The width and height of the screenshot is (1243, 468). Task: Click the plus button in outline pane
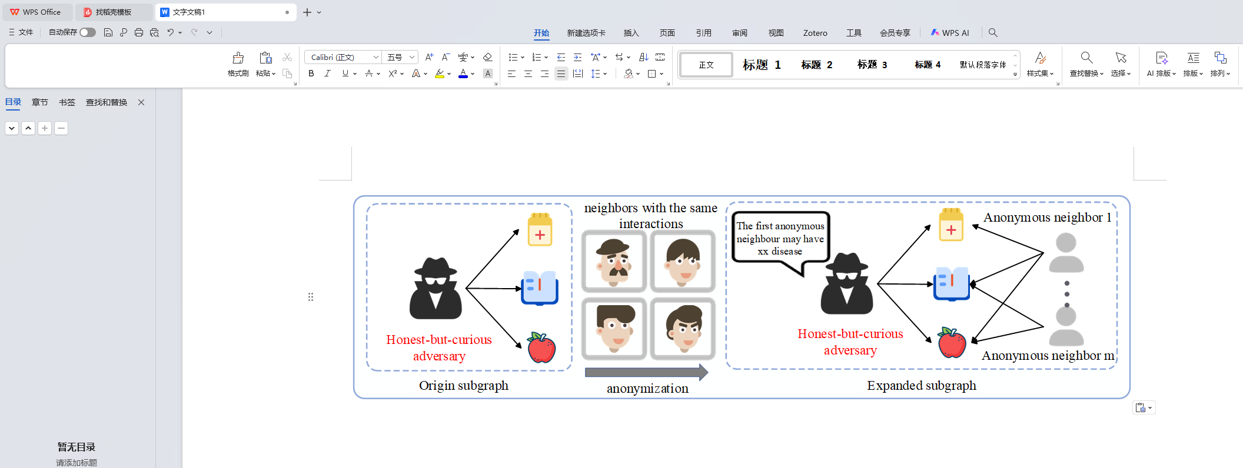[x=45, y=128]
